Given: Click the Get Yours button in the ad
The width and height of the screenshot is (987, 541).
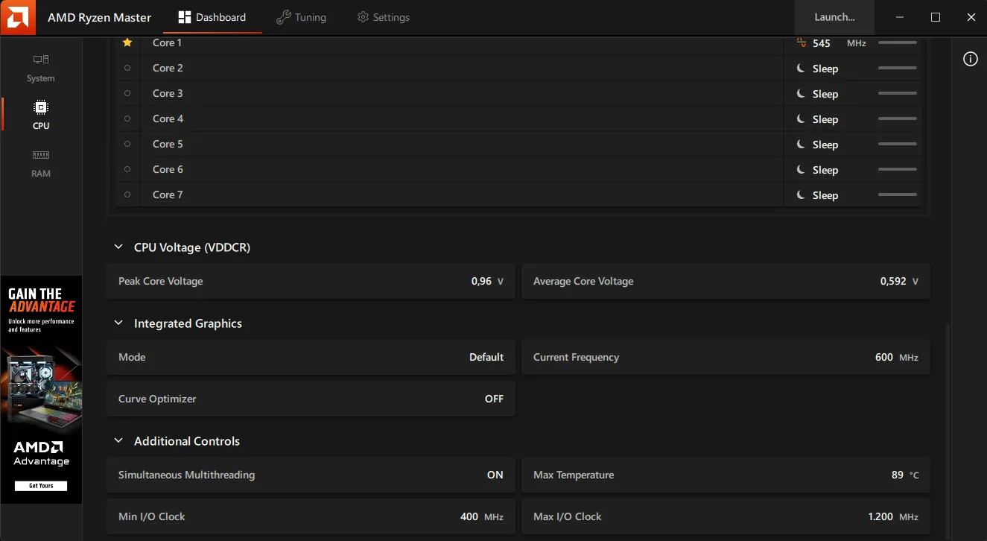Looking at the screenshot, I should tap(41, 486).
